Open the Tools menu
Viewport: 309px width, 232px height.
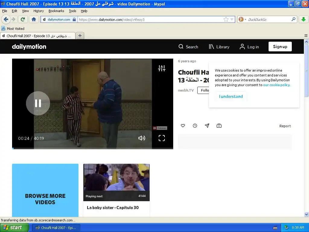click(x=72, y=11)
